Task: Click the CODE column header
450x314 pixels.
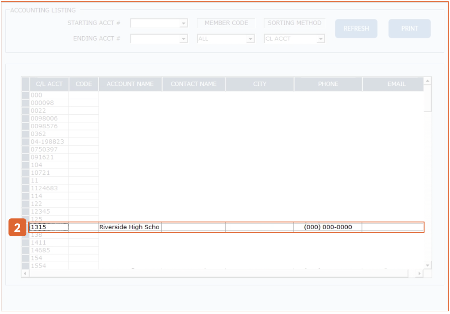Action: click(84, 84)
